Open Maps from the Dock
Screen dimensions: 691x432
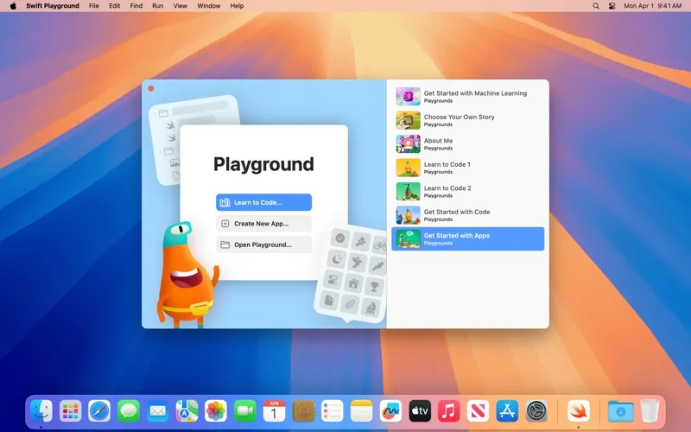click(x=187, y=411)
